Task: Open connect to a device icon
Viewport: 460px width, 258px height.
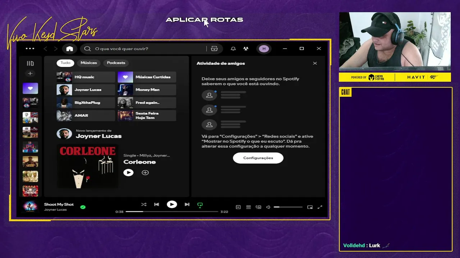Action: (258, 207)
